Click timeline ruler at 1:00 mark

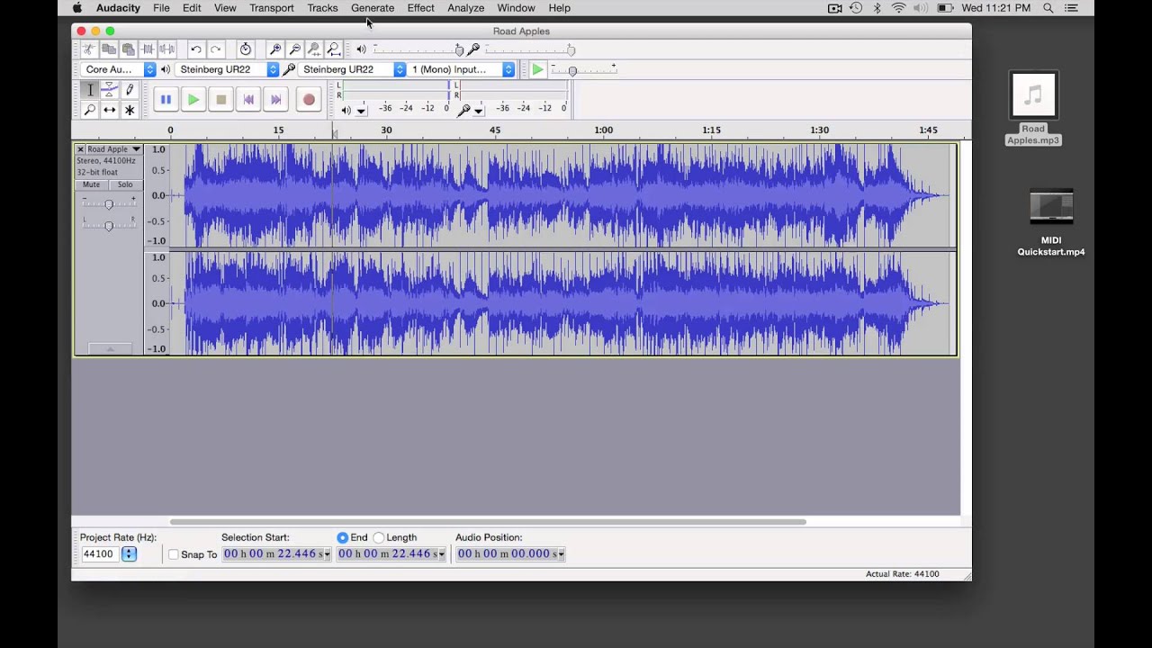[x=603, y=130]
